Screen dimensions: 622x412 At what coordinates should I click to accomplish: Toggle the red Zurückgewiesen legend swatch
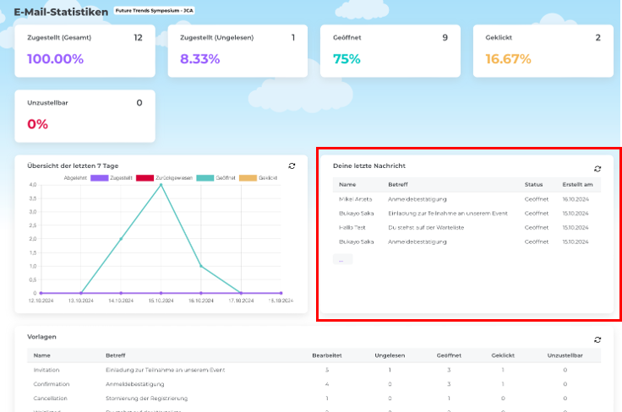point(145,178)
